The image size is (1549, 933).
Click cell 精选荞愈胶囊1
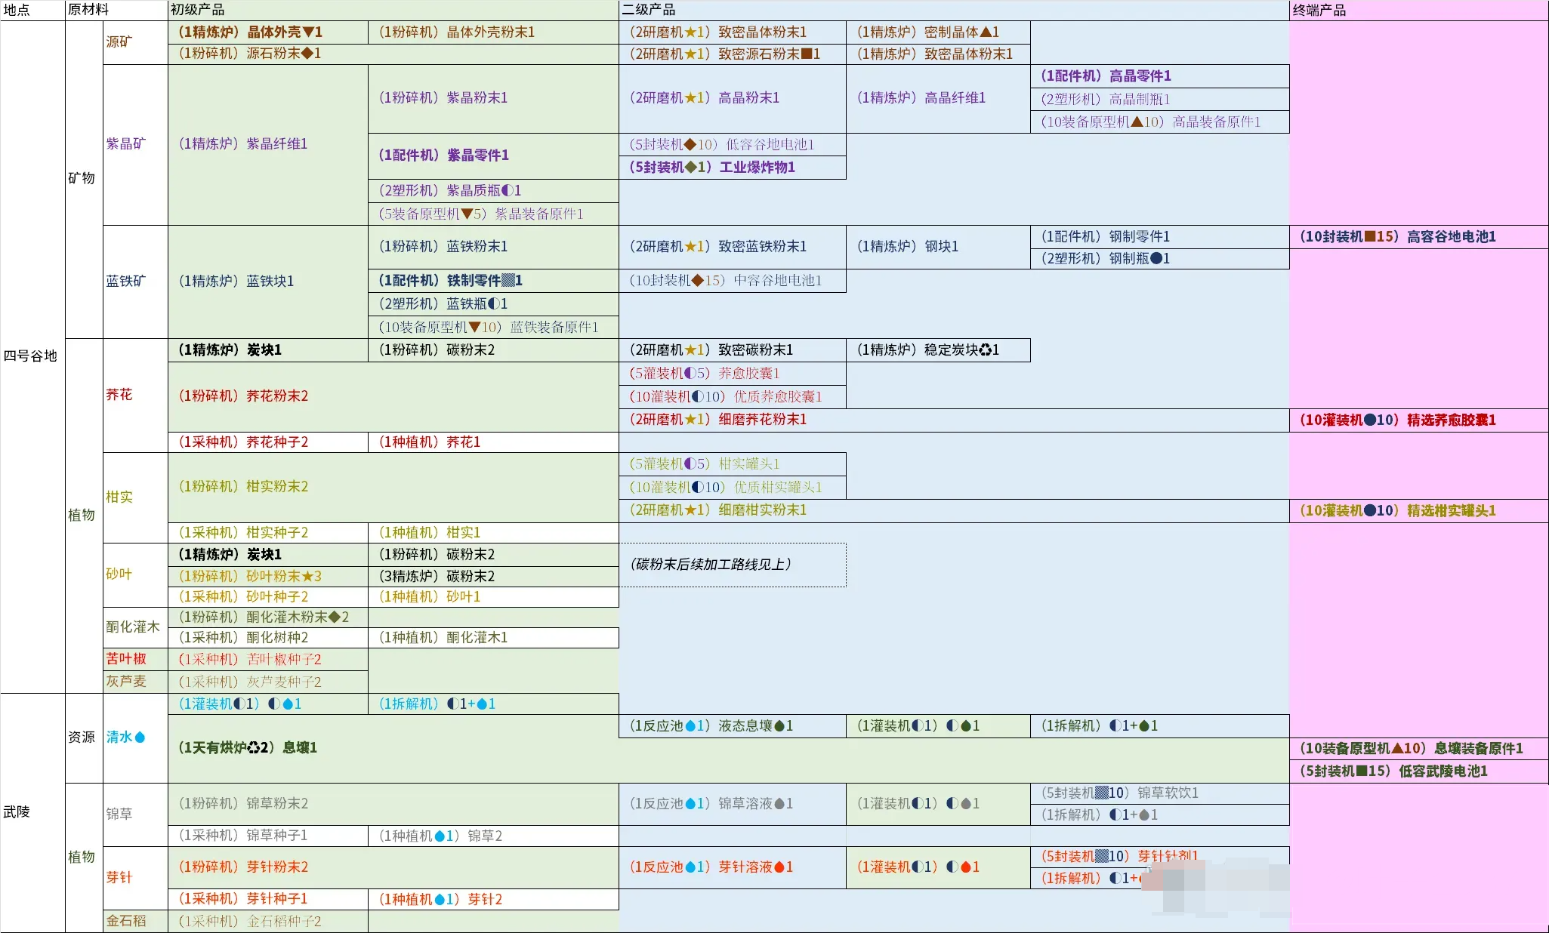tap(1419, 420)
